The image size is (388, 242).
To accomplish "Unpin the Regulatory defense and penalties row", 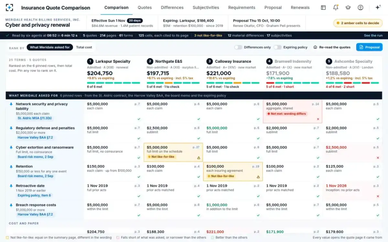I will 11,128.
